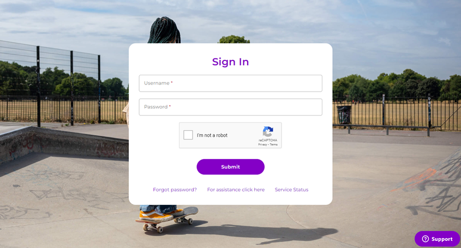This screenshot has height=248, width=461.
Task: Open the Forgot password? link
Action: click(175, 190)
